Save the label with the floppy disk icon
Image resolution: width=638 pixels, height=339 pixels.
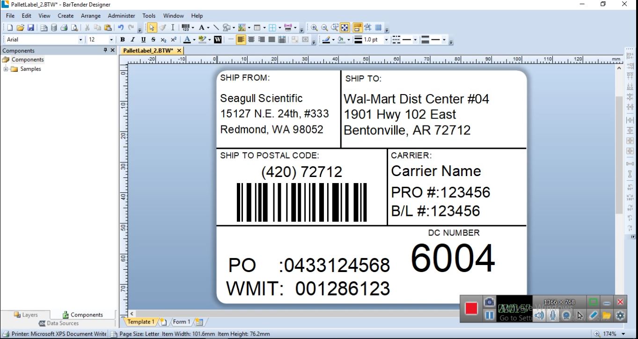pyautogui.click(x=30, y=28)
